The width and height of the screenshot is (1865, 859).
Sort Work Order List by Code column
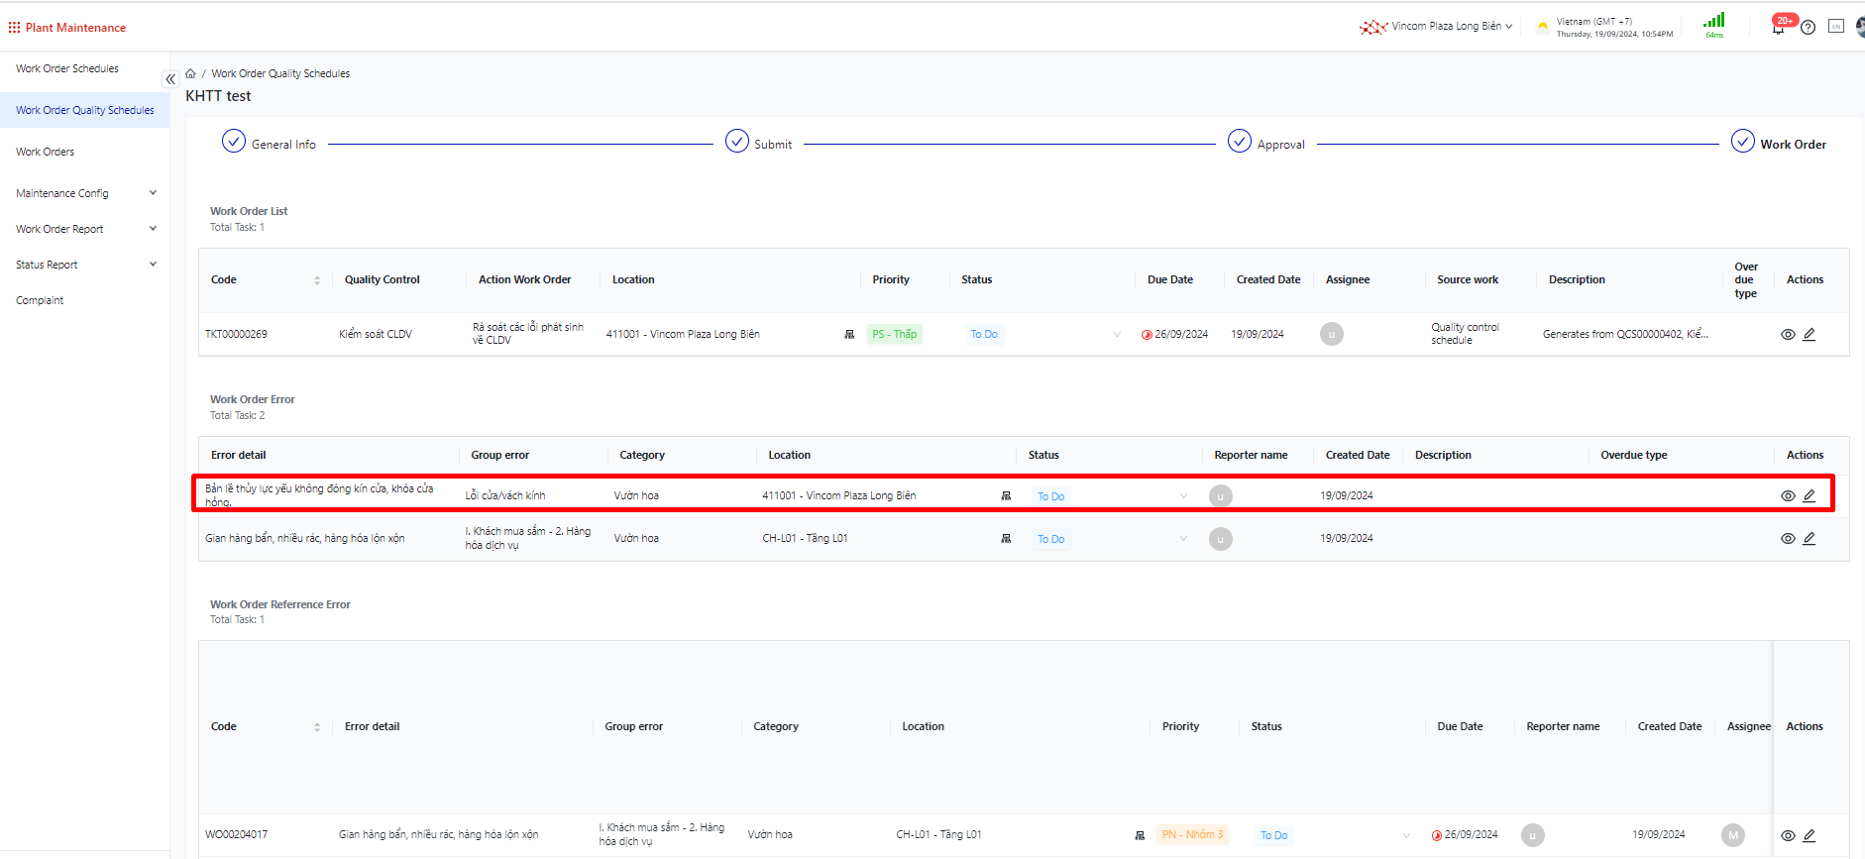tap(317, 280)
